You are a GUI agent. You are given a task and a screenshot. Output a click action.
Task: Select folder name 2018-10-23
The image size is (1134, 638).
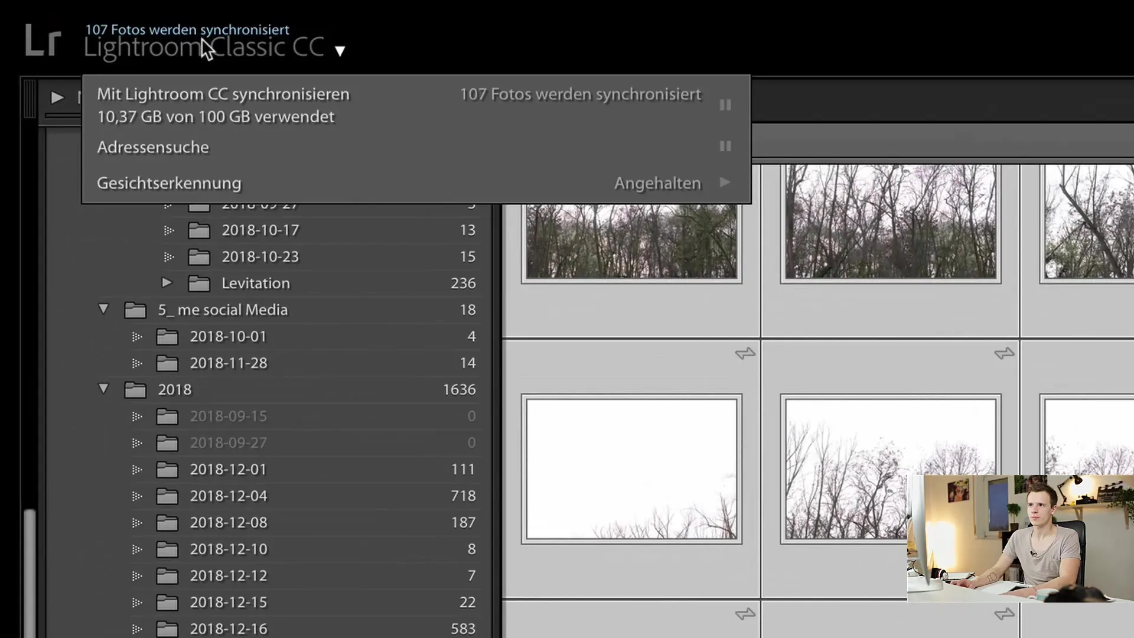(260, 257)
